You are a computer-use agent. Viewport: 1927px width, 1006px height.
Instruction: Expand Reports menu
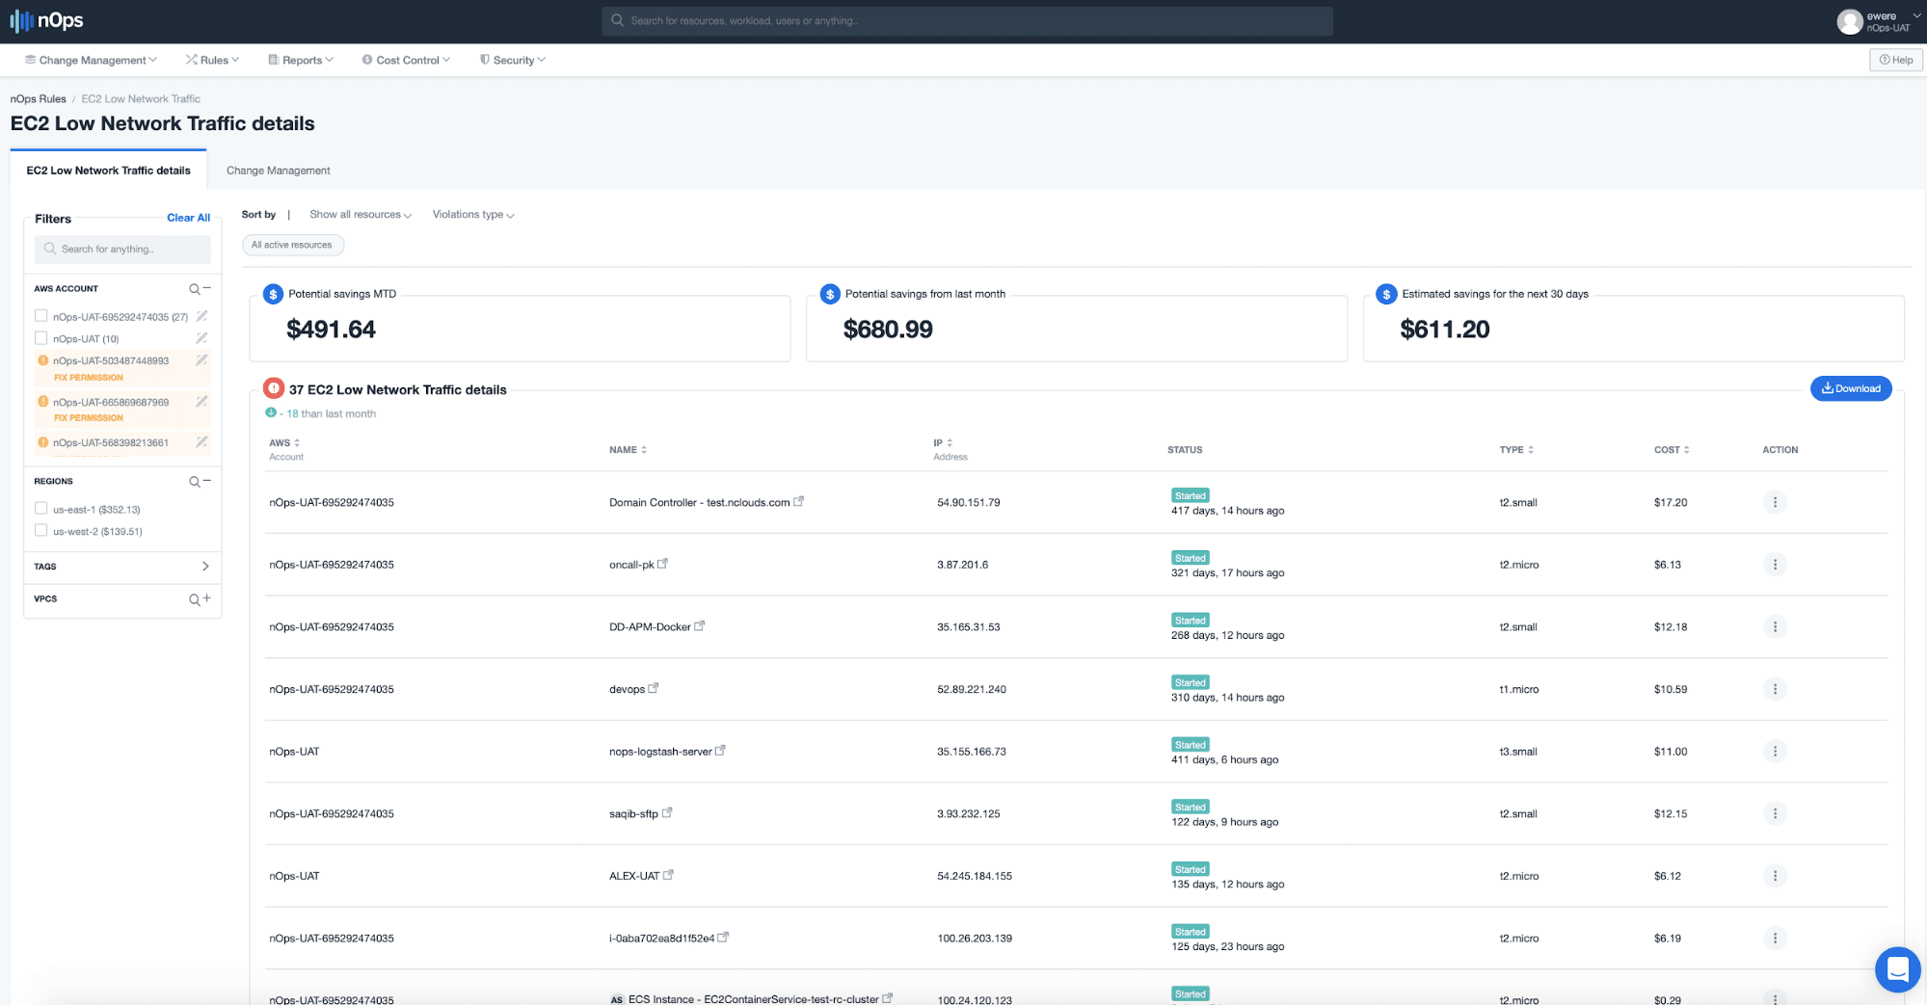pos(301,60)
